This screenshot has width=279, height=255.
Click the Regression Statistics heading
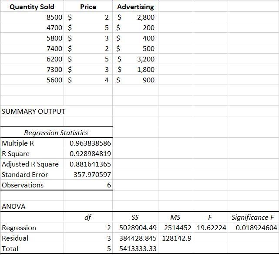point(56,133)
